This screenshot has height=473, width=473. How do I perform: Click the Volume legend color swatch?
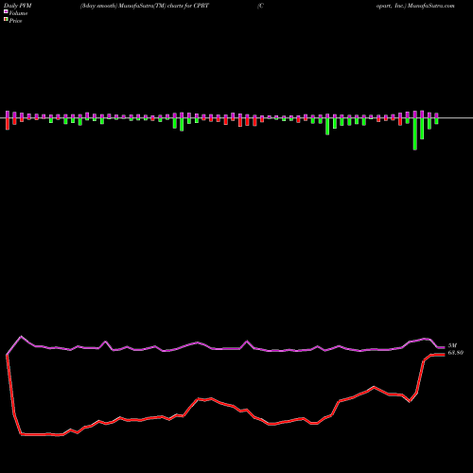(6, 11)
